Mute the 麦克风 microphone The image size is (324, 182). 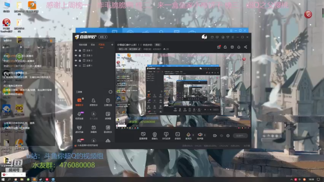(x=188, y=136)
